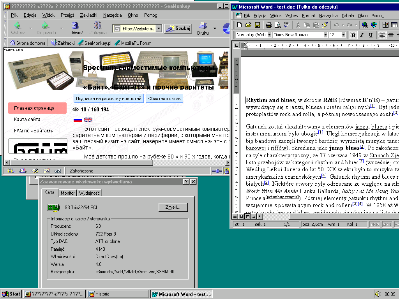Insert hyperlink with globe-chain icon in Word
This screenshot has width=399, height=299.
[365, 25]
